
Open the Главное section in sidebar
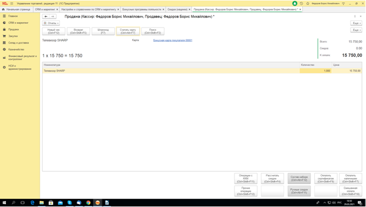coord(13,16)
